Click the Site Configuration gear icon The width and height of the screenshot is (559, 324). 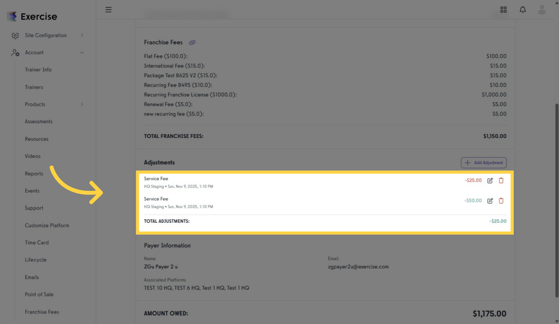[x=15, y=35]
